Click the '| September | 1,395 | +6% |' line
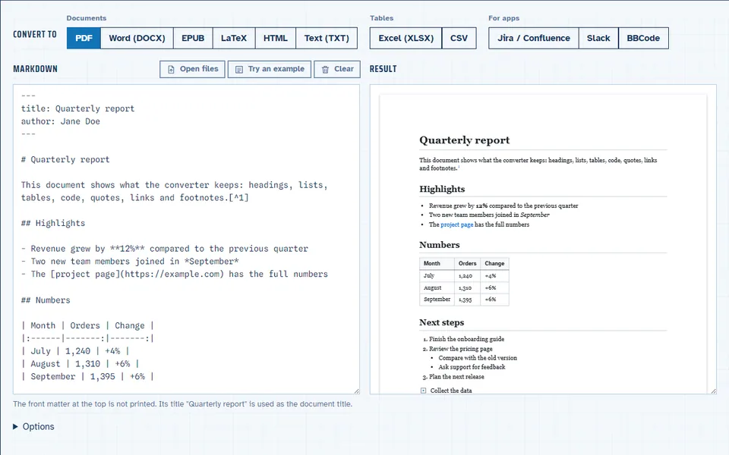729x455 pixels. (87, 377)
